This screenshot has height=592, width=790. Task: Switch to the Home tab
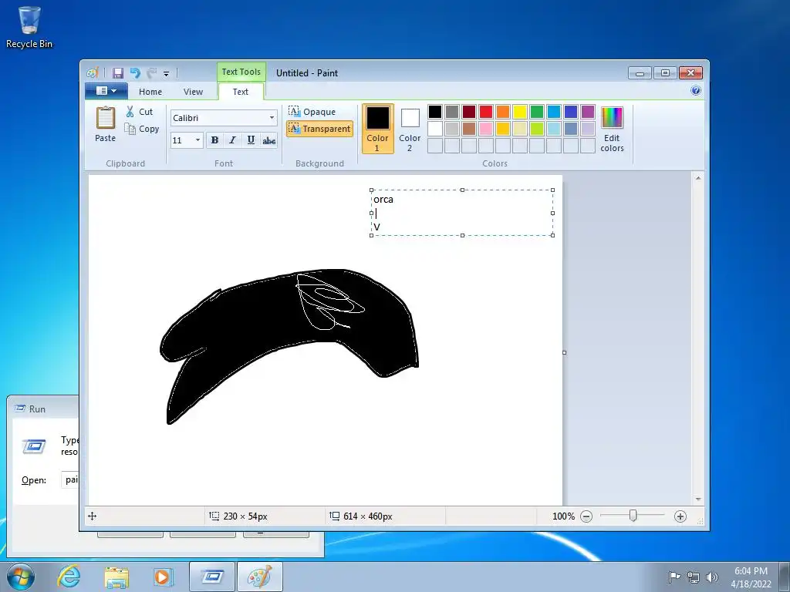pyautogui.click(x=150, y=92)
